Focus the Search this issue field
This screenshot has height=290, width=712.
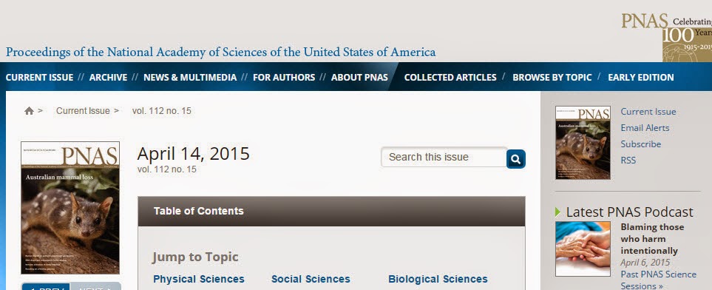click(x=444, y=157)
